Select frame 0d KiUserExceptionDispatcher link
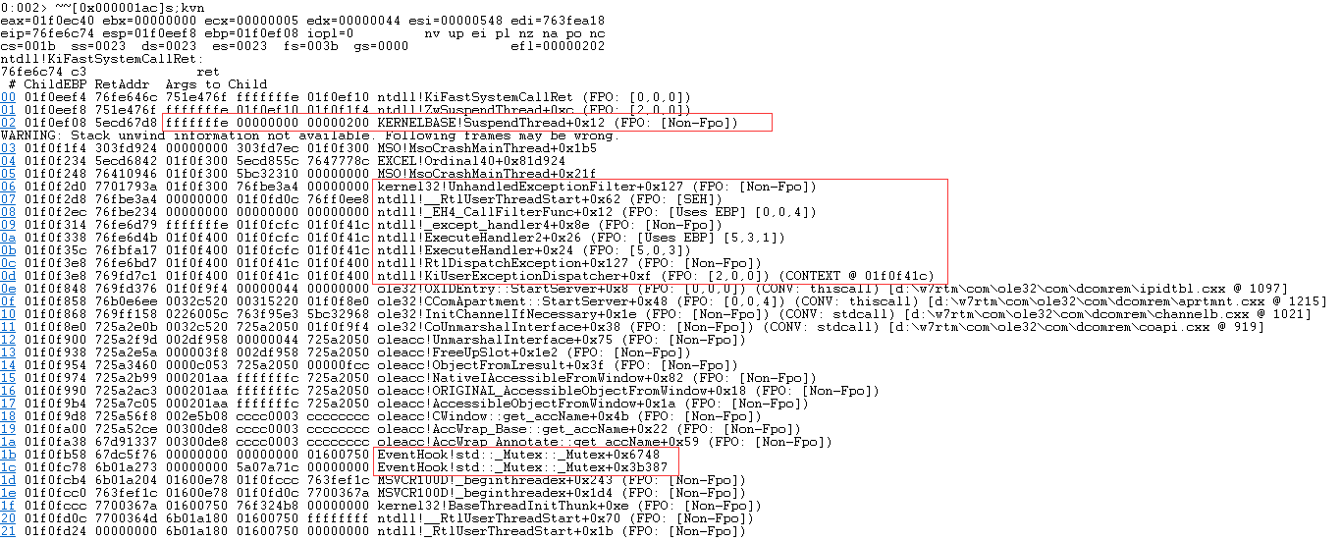Screen dimensions: 1341x541 8,275
